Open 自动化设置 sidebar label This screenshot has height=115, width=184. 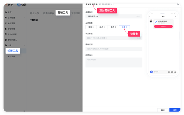(x=12, y=34)
